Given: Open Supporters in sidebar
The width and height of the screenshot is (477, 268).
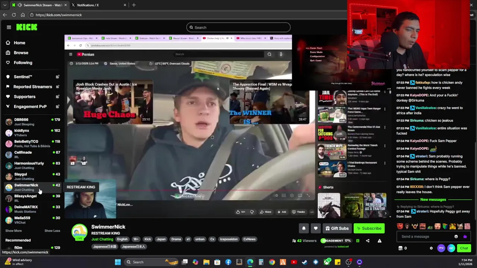Looking at the screenshot, I should click(25, 97).
